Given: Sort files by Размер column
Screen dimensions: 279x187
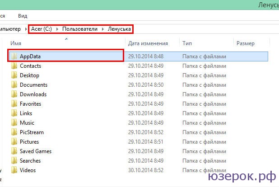Looking at the screenshot, I should 246,43.
